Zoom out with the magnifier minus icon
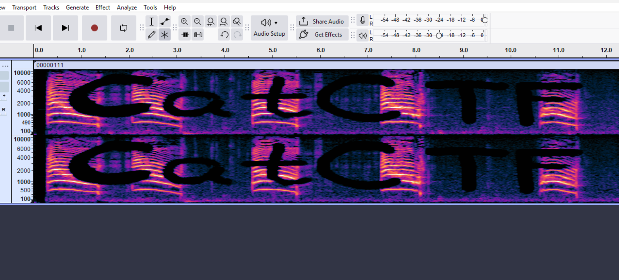 coord(198,21)
